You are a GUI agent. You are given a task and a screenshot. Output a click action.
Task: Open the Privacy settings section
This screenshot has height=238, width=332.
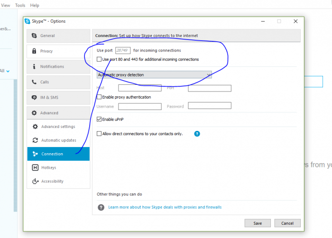58,51
